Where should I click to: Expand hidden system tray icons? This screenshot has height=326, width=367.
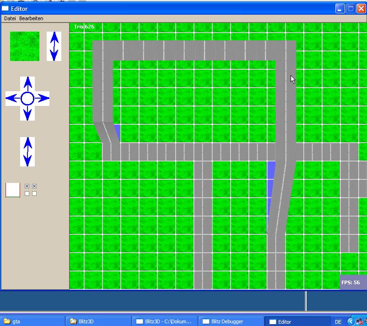point(351,321)
